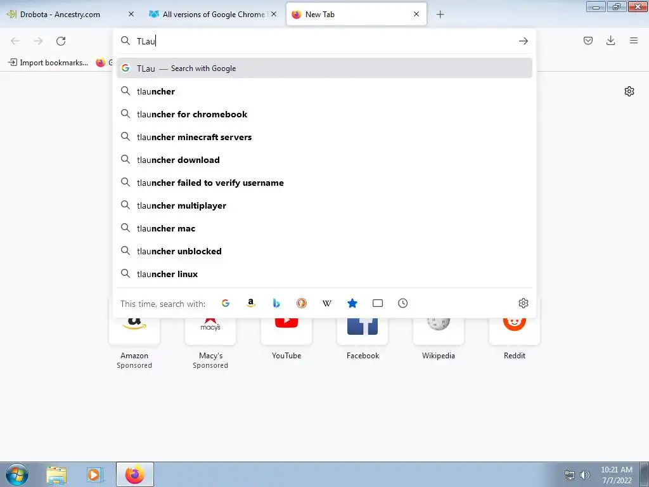Open the volume speaker tray icon
This screenshot has width=649, height=487.
coord(584,474)
